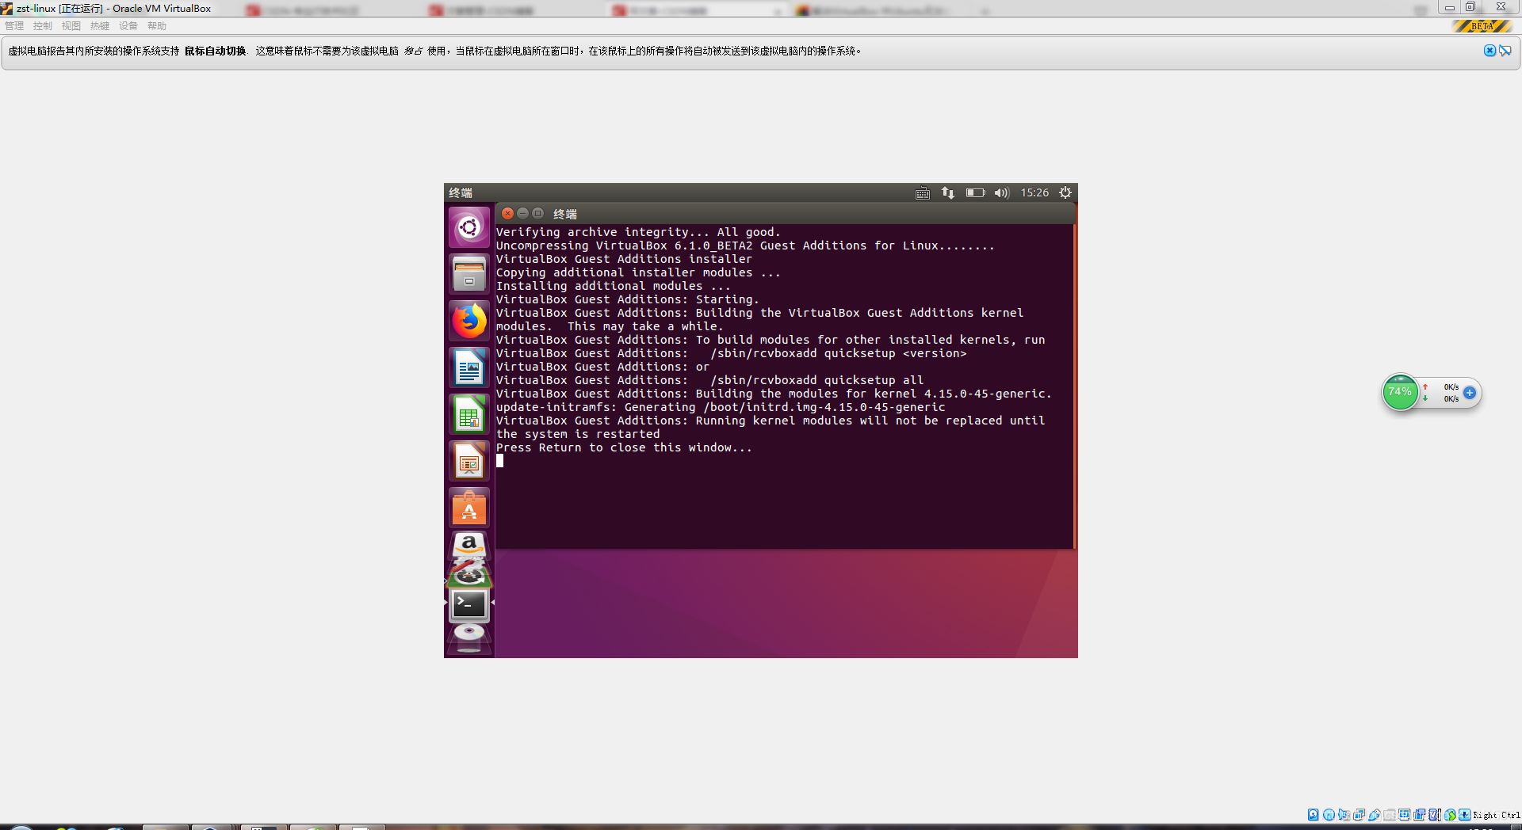The image size is (1522, 830).
Task: Open the 帮助 menu
Action: (x=157, y=26)
